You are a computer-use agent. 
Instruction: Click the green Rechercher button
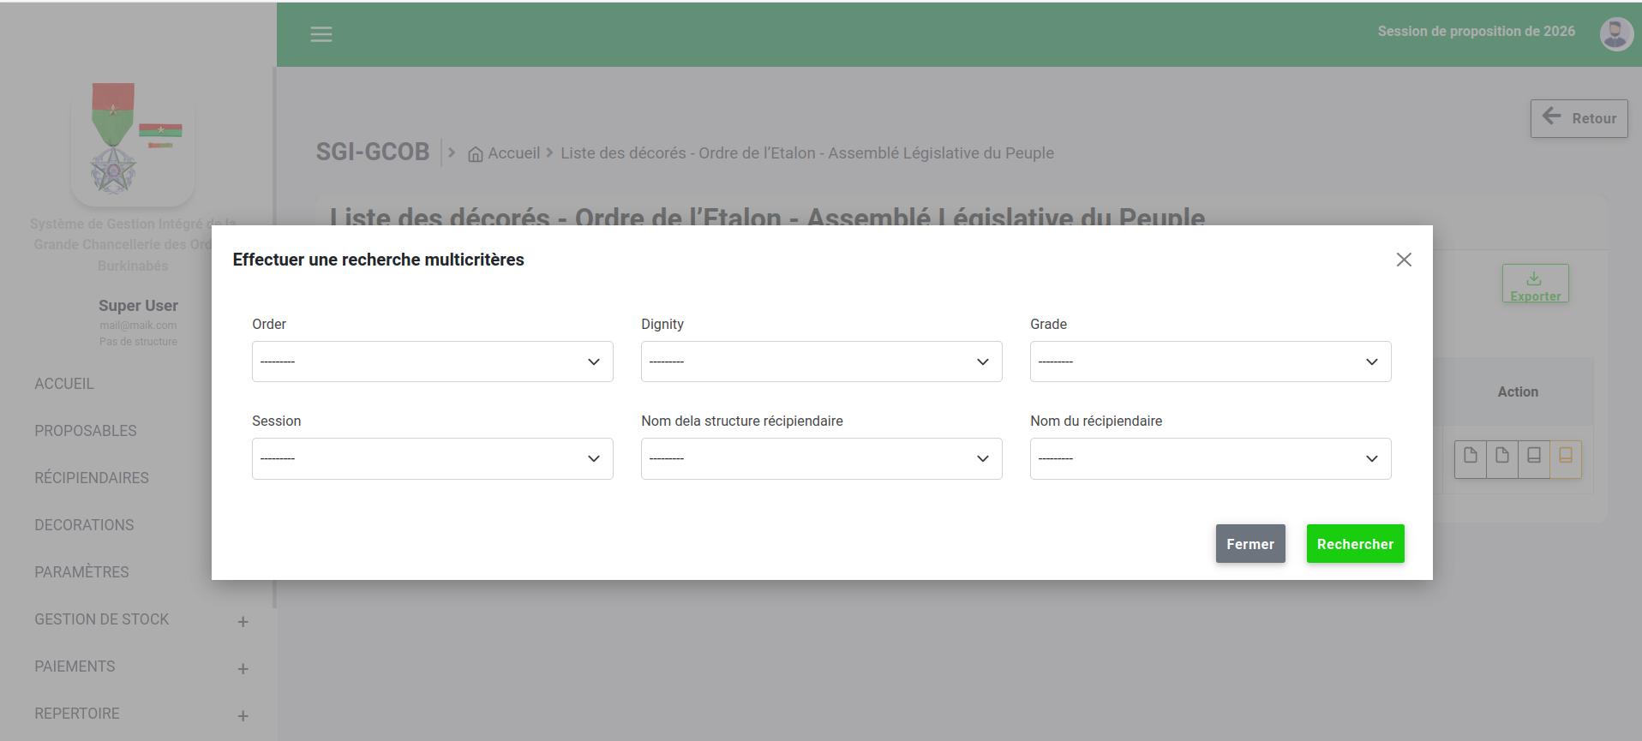coord(1355,544)
